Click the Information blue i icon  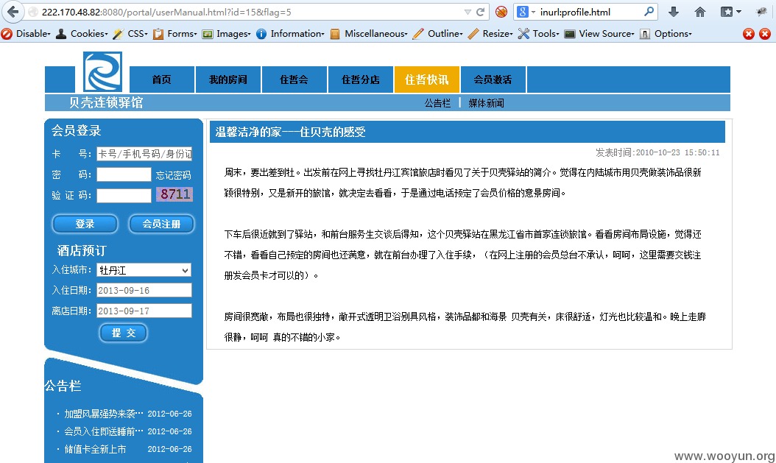pyautogui.click(x=261, y=34)
